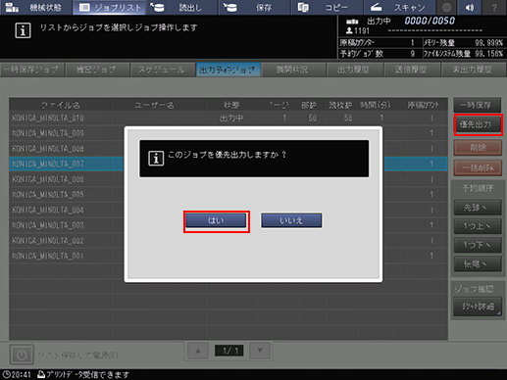
Task: Click the 優先出力 priority output button
Action: click(x=478, y=124)
